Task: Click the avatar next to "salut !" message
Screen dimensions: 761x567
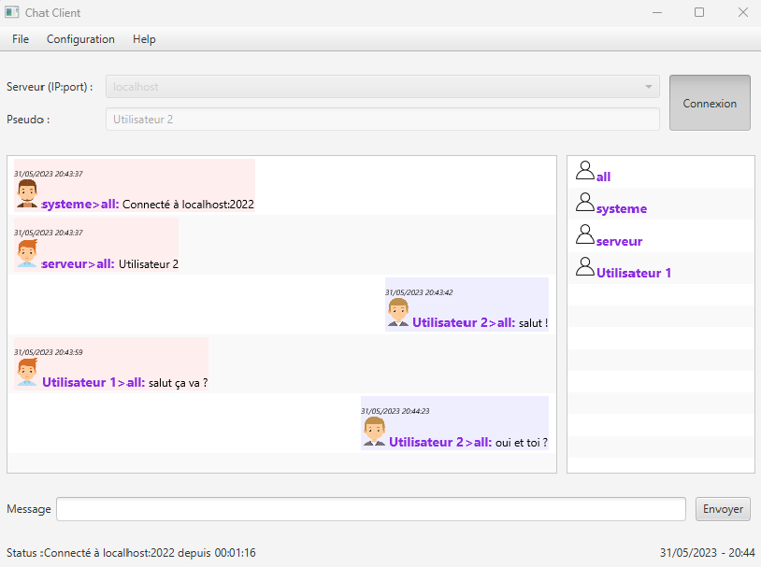Action: click(398, 313)
